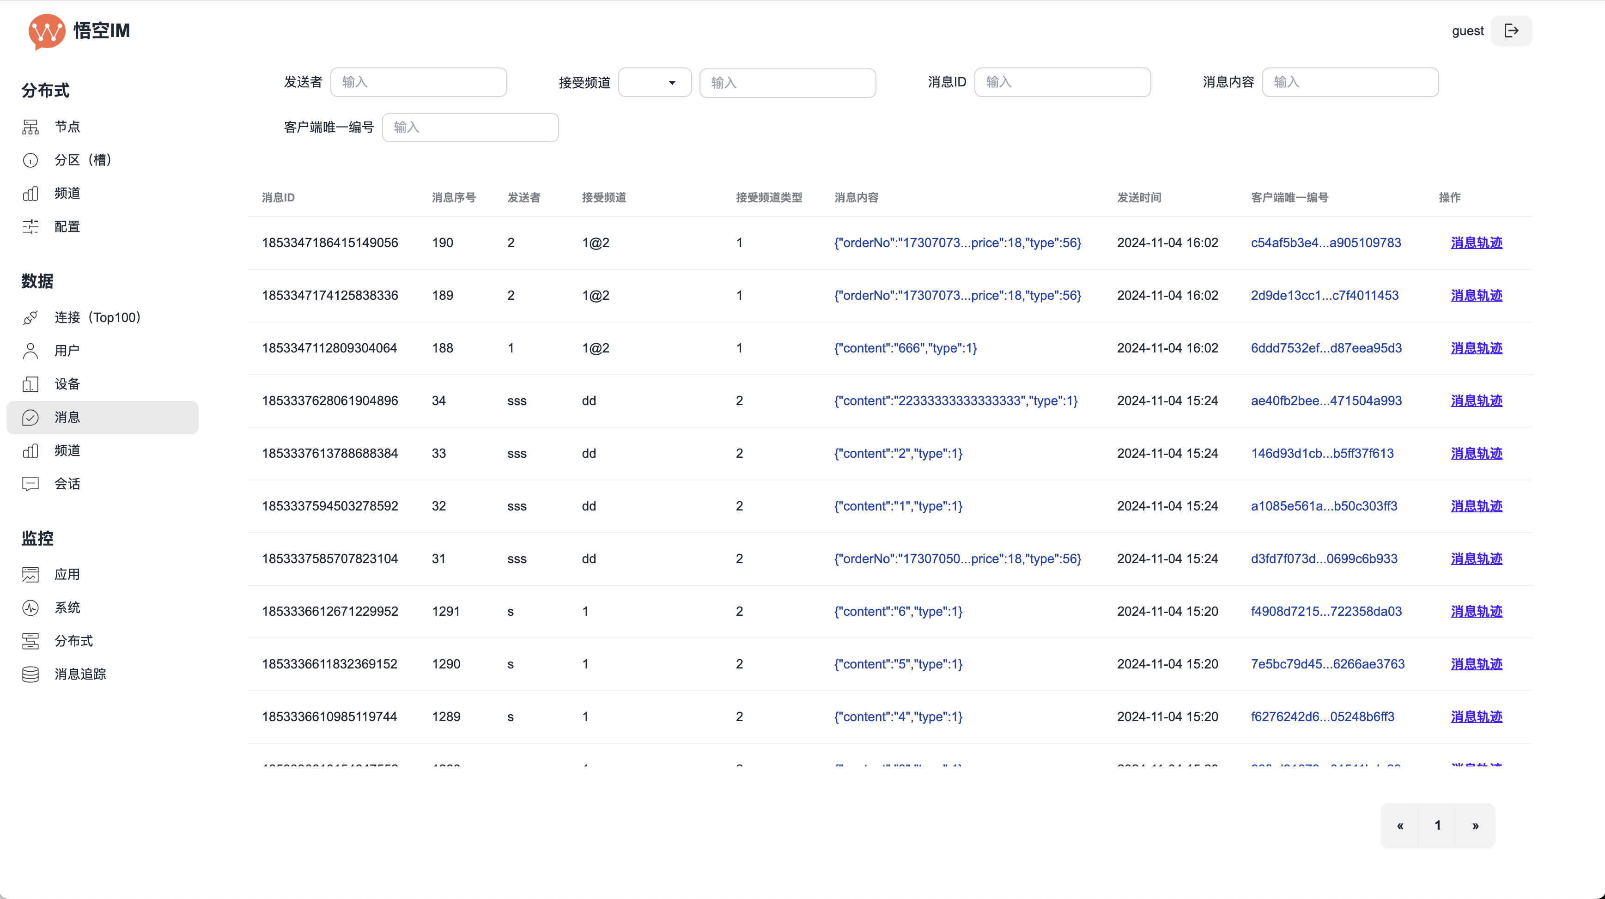The width and height of the screenshot is (1605, 899).
Task: Click the 消息序号 column header
Action: coord(454,197)
